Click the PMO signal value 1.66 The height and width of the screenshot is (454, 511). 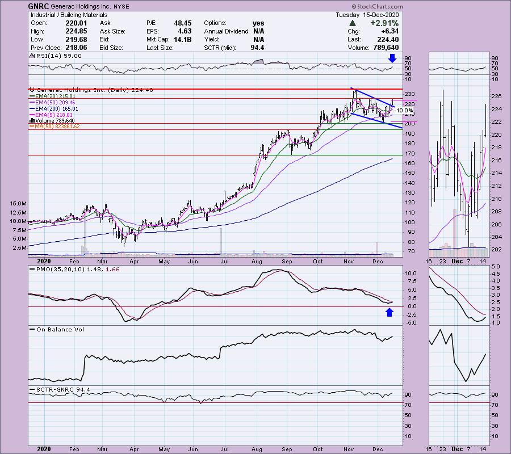pyautogui.click(x=112, y=270)
